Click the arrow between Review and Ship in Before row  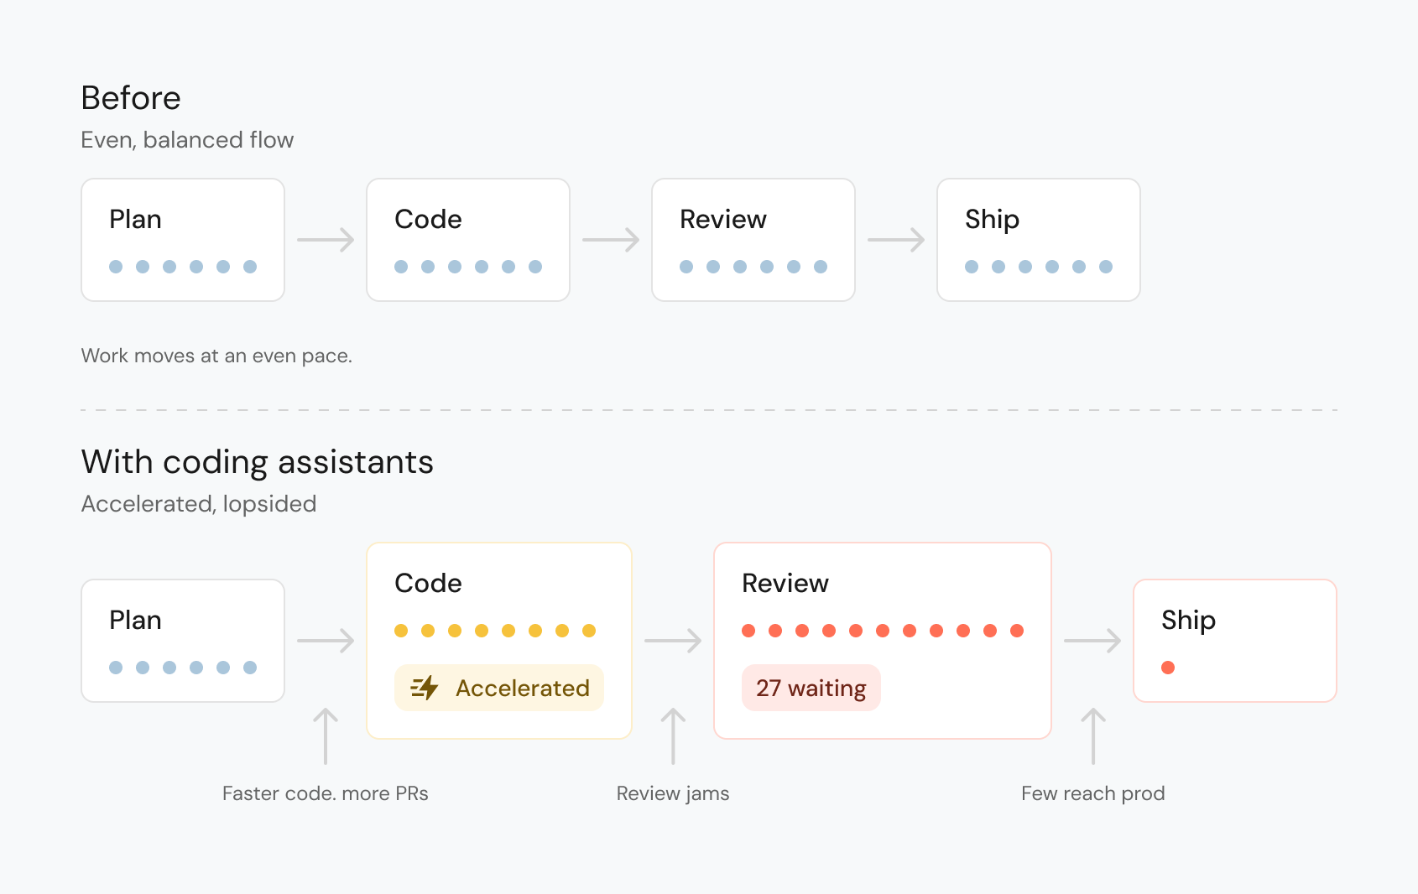(896, 240)
